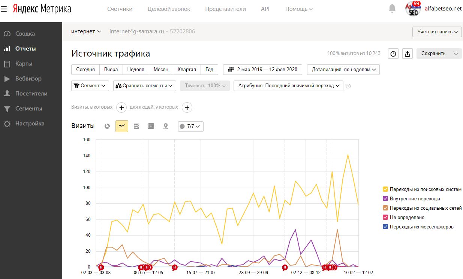Screen dimensions: 463x279
Task: Toggle the Переходы из социальных сетей checkbox
Action: tap(385, 208)
